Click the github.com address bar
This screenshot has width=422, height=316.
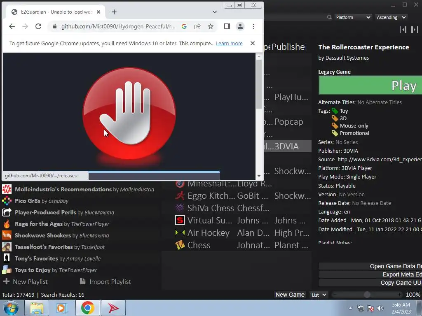(118, 26)
